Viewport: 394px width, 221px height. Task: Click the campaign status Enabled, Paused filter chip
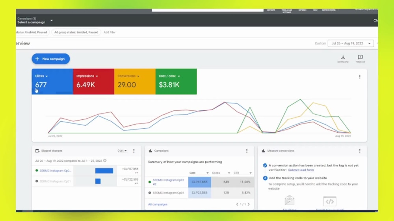tap(32, 32)
